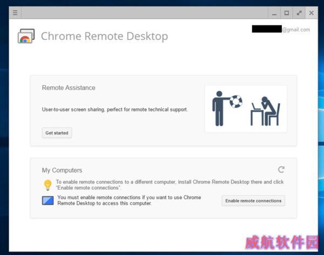The height and width of the screenshot is (255, 324).
Task: Maximize the Chrome Remote Desktop window
Action: pos(287,13)
